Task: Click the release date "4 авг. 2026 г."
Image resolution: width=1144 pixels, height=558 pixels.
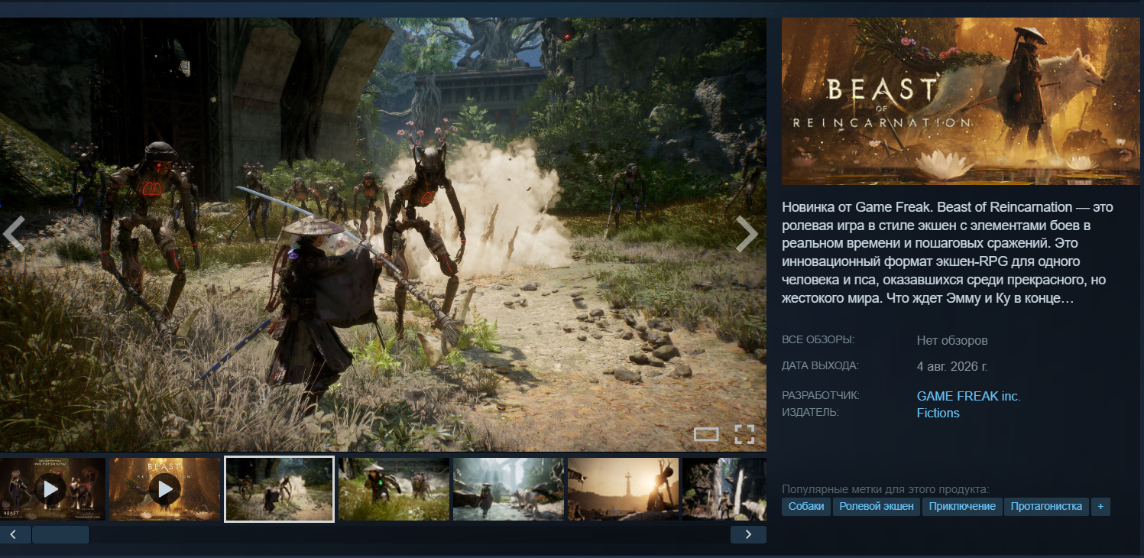Action: 952,366
